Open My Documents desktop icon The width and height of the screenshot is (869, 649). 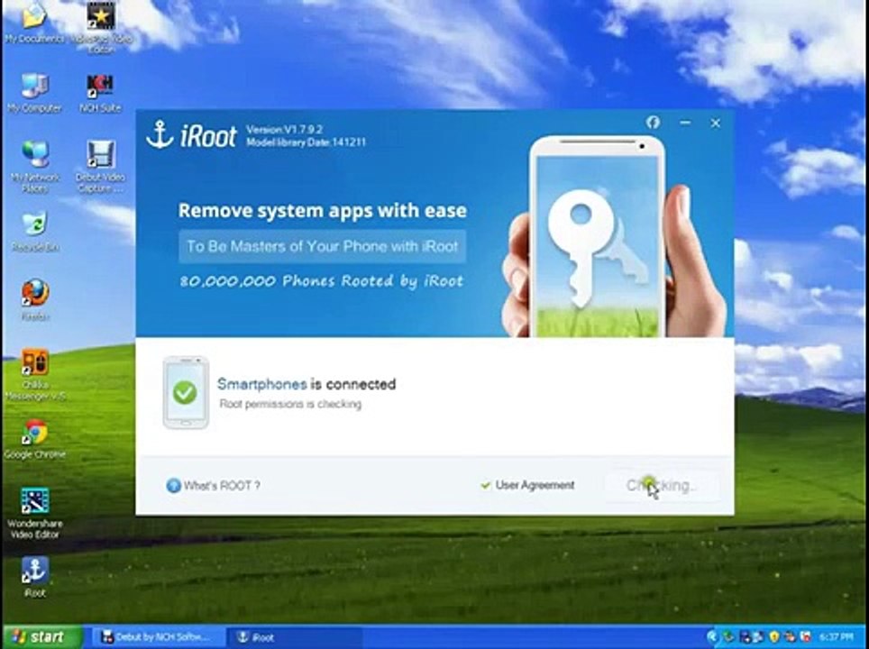[x=34, y=23]
